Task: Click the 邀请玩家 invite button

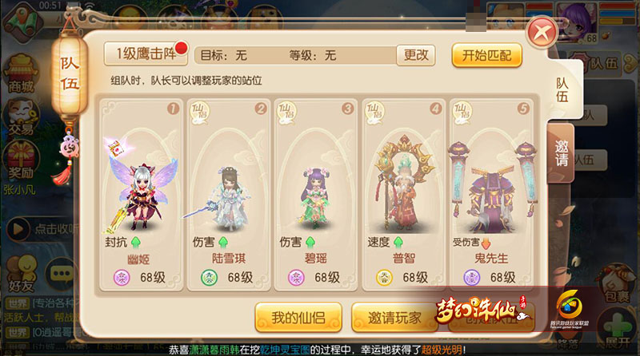Action: click(394, 318)
